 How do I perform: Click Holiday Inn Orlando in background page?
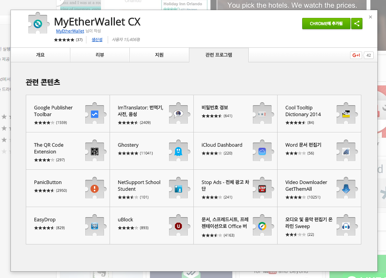click(x=183, y=4)
